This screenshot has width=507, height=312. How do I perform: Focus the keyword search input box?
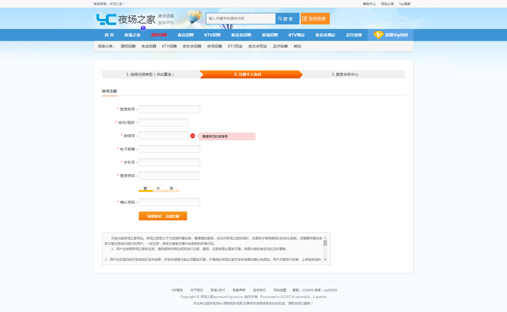point(241,19)
